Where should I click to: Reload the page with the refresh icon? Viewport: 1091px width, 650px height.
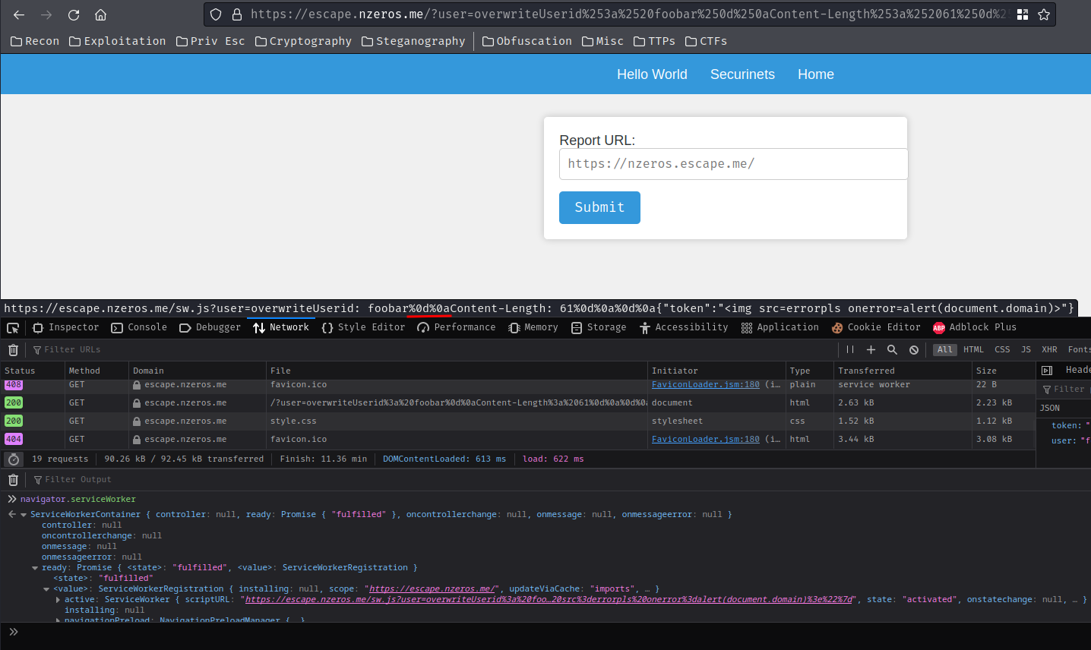click(x=74, y=14)
